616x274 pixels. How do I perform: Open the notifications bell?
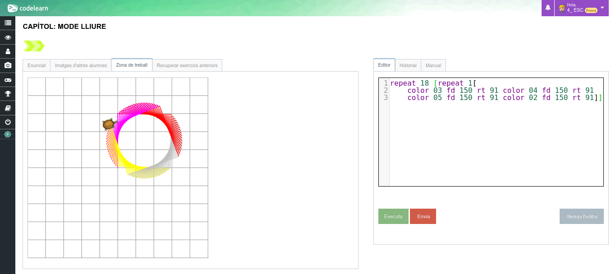point(548,8)
